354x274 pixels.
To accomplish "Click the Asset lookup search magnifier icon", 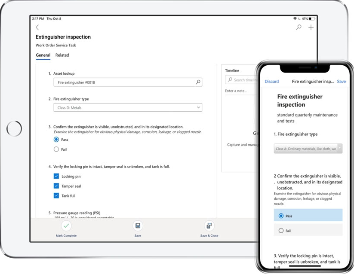I will coord(198,82).
